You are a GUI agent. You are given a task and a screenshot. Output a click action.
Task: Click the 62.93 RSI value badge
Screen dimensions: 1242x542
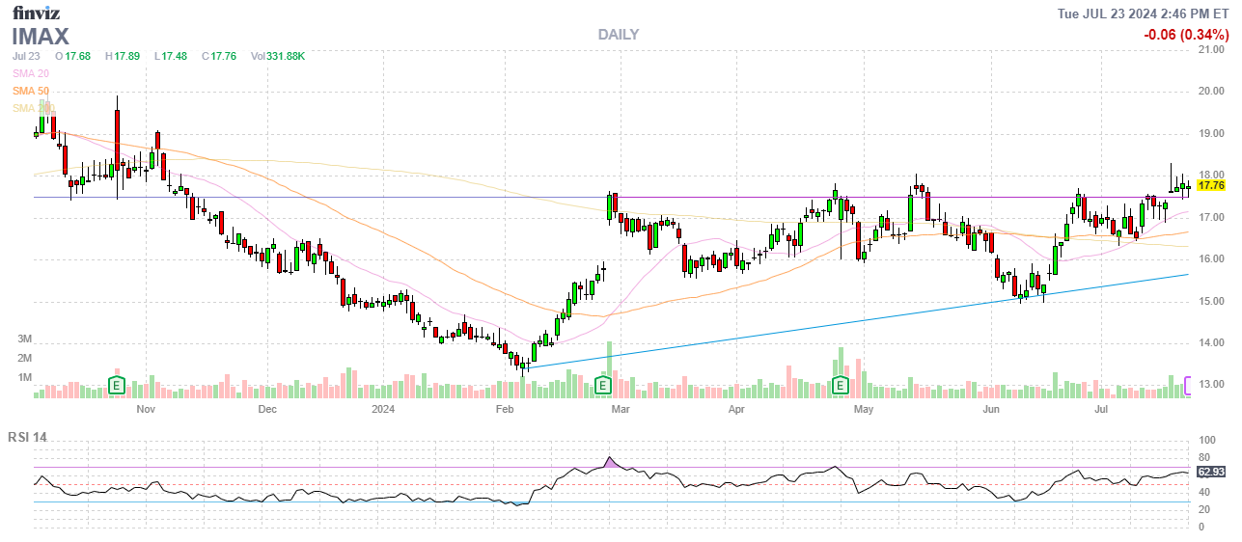point(1210,473)
